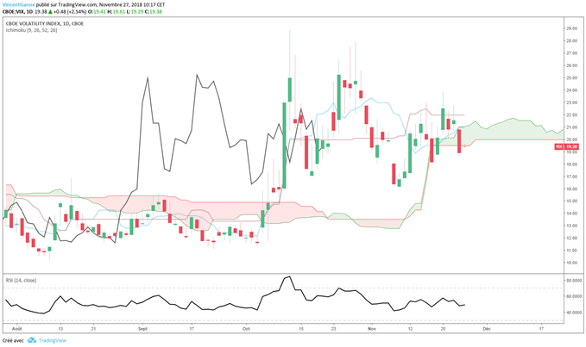
Task: Click the Sept date label
Action: (142, 329)
